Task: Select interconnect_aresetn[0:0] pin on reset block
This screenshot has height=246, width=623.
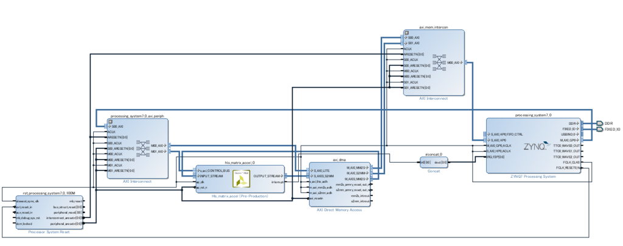Action: point(65,218)
